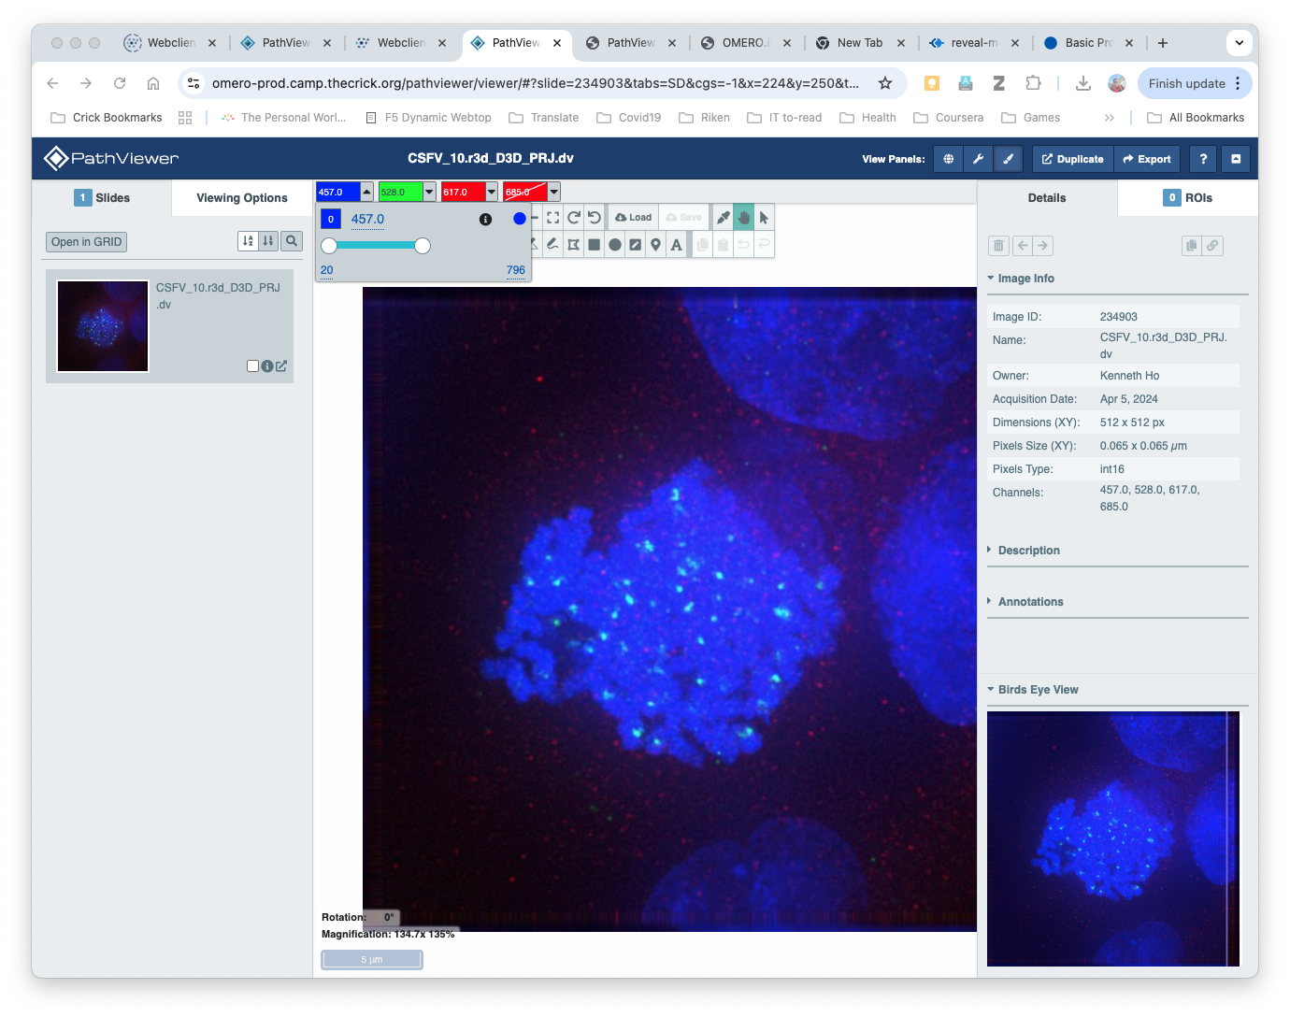Enable the disabled 685.0 channel
This screenshot has height=1017, width=1290.
(525, 192)
